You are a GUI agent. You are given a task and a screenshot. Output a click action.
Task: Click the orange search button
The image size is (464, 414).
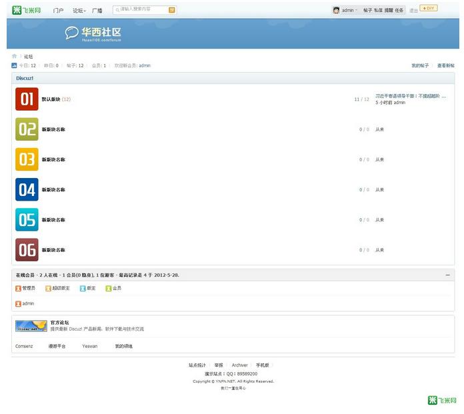172,10
